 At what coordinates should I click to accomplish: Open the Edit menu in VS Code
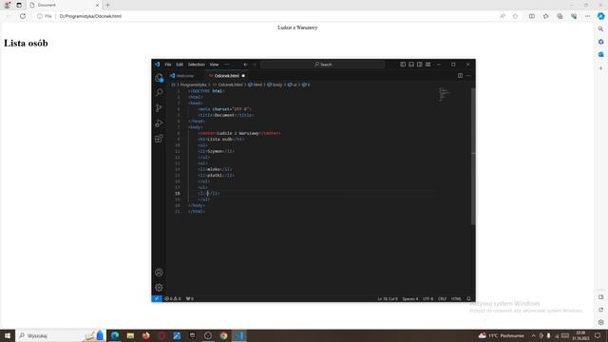coord(180,65)
